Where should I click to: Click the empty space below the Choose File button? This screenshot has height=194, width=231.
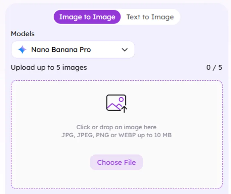coord(116,179)
